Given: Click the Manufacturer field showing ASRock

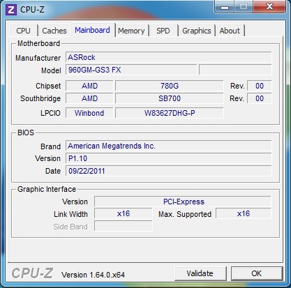Looking at the screenshot, I should tap(168, 57).
